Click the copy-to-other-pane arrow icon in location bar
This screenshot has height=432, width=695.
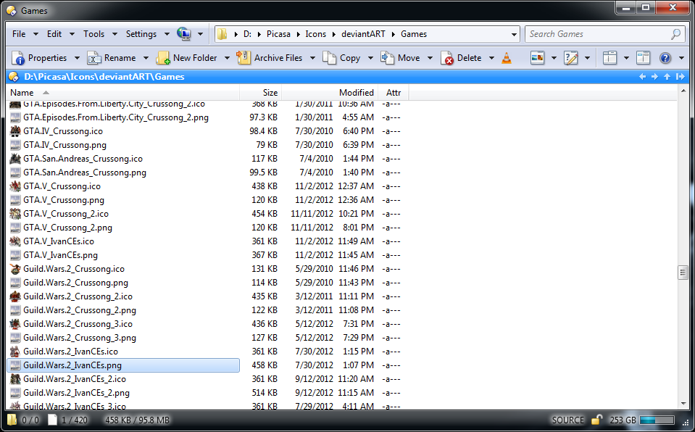680,77
